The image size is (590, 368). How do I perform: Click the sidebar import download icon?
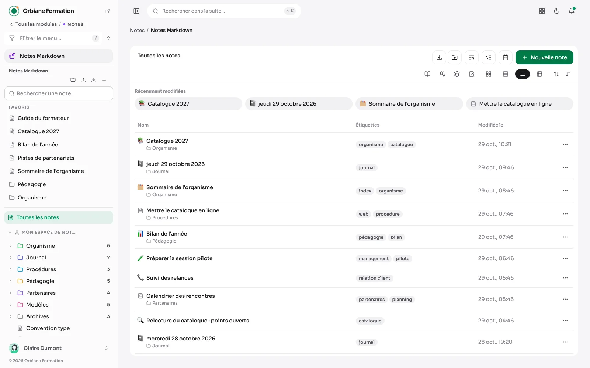tap(94, 80)
